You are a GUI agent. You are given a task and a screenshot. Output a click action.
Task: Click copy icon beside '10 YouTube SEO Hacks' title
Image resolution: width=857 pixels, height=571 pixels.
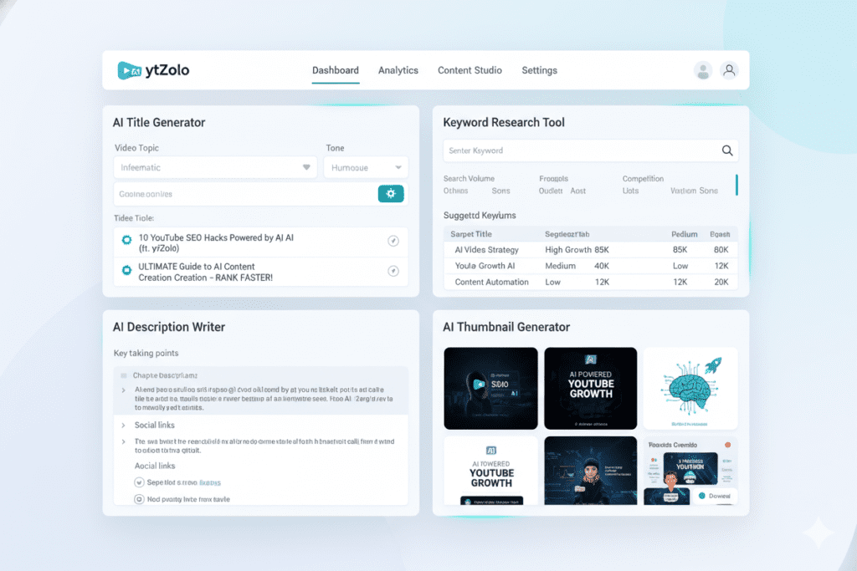coord(393,241)
